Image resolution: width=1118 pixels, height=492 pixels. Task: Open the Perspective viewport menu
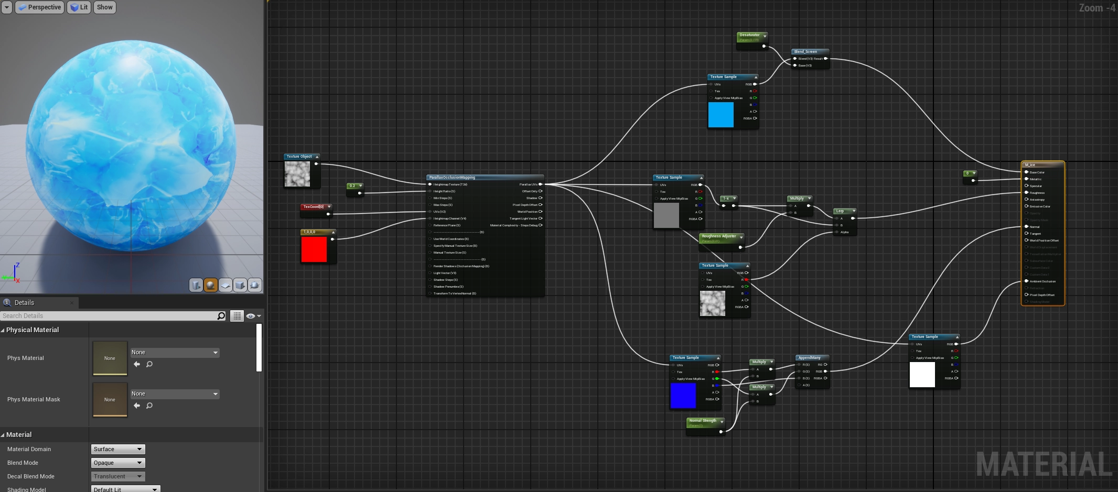pyautogui.click(x=40, y=7)
